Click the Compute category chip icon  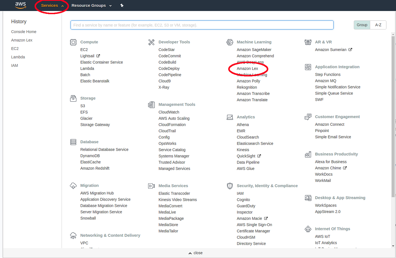pos(73,42)
